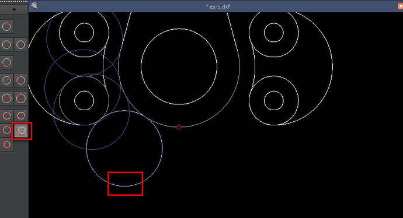
Task: Click the ex-5.dxf window title
Action: 218,6
